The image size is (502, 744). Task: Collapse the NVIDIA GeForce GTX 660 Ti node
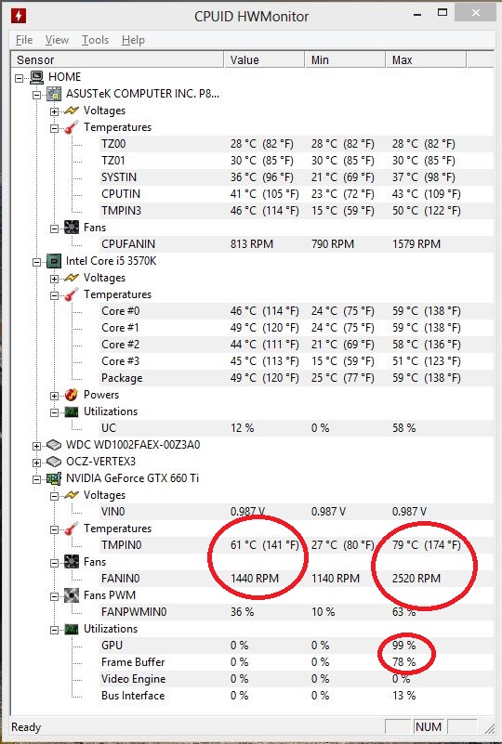[x=36, y=479]
